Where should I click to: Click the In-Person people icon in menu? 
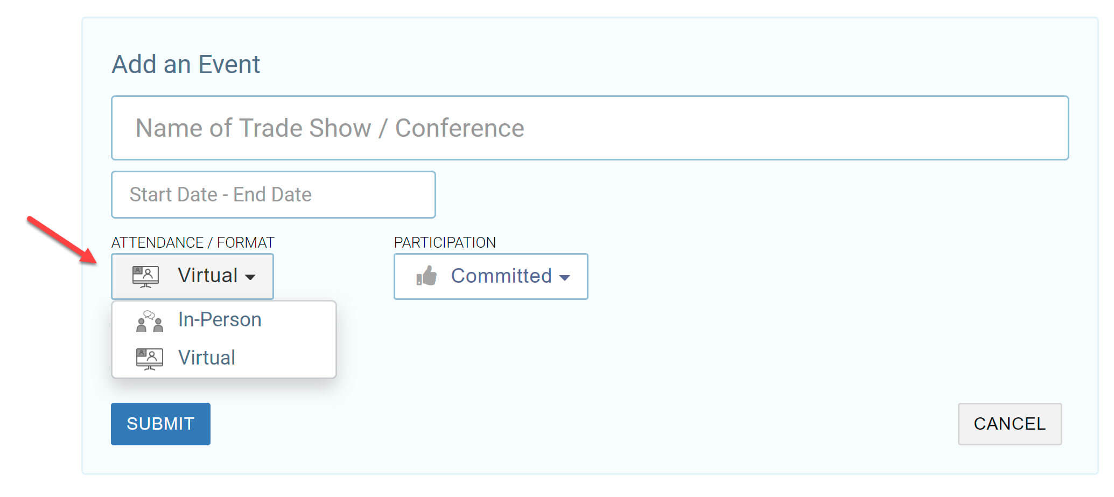pyautogui.click(x=150, y=321)
